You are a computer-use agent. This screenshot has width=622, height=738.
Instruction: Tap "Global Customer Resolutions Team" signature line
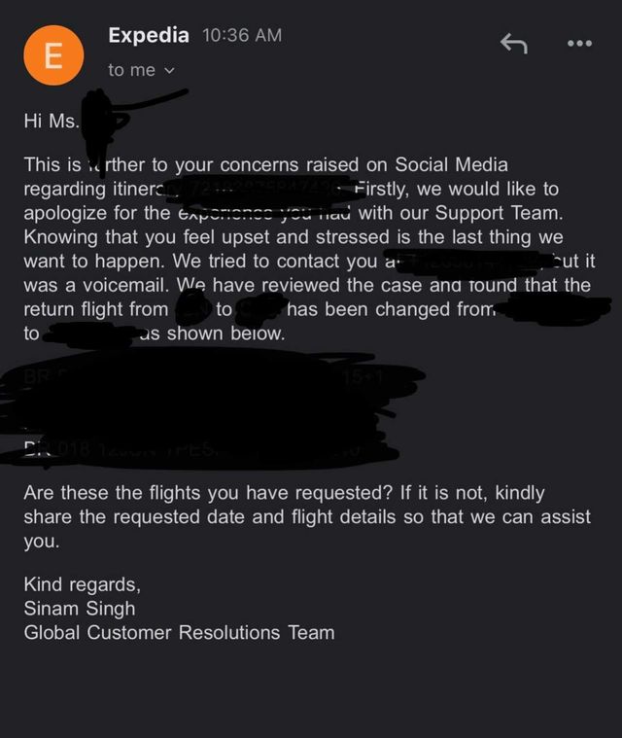(179, 633)
